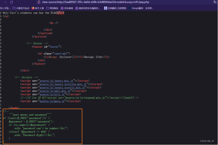Open the 京东商城 bookmark

(x=67, y=8)
